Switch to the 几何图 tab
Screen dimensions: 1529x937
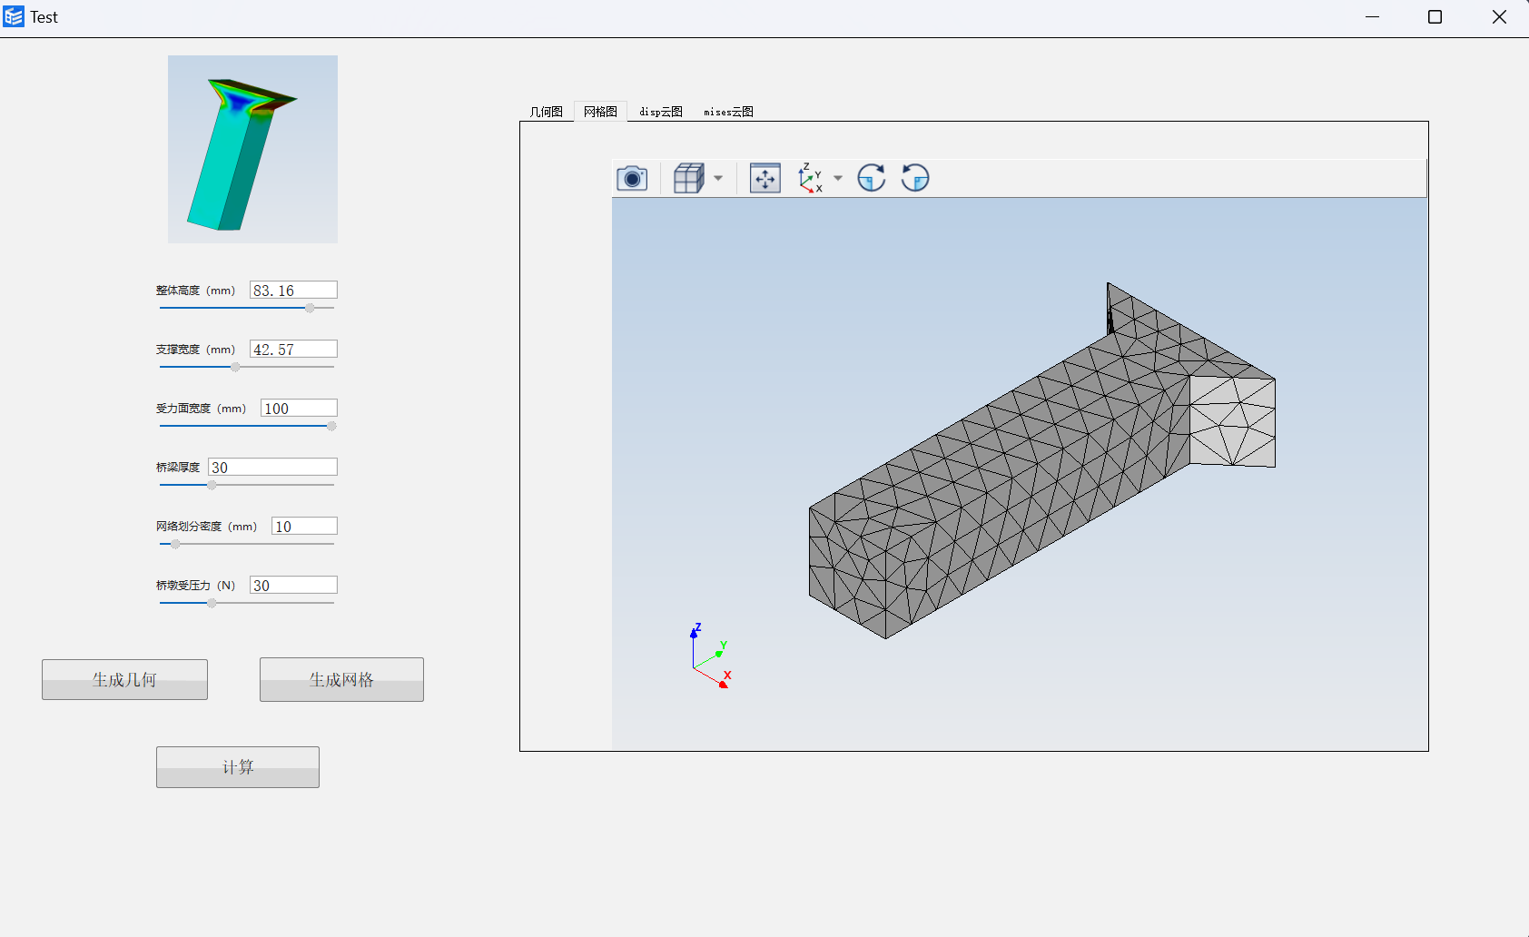[547, 112]
